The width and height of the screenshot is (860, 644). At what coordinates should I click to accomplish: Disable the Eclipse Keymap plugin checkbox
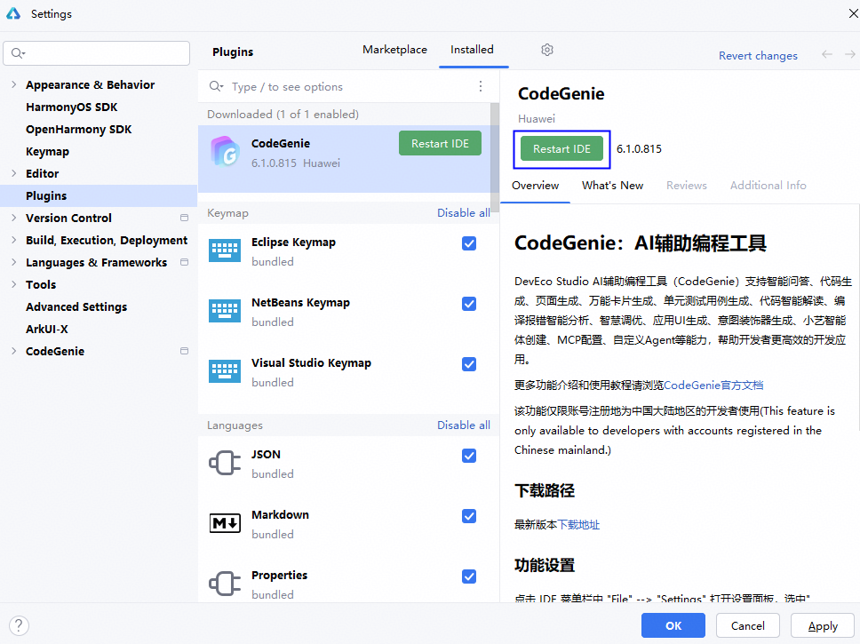469,243
